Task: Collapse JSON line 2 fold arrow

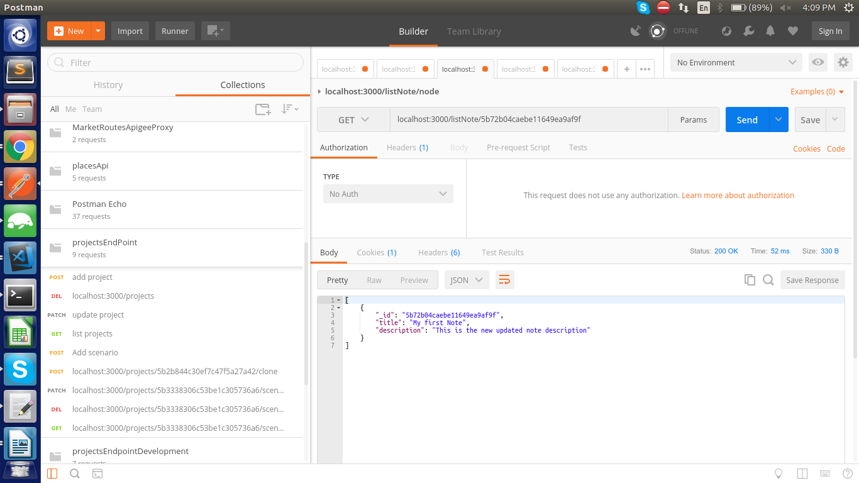Action: click(x=338, y=308)
